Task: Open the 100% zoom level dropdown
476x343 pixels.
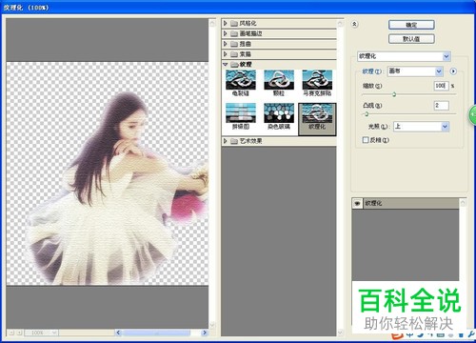Action: 41,333
